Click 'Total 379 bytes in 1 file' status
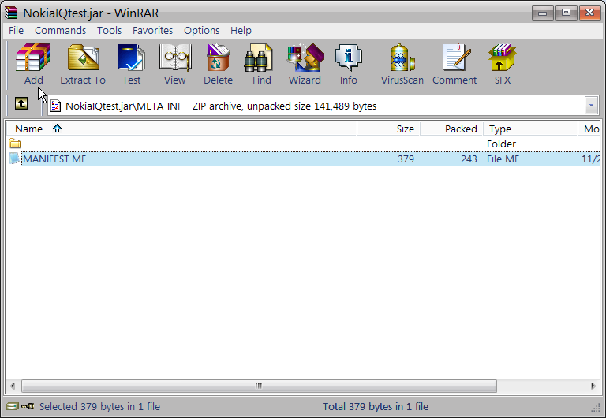This screenshot has height=418, width=606. pos(376,406)
